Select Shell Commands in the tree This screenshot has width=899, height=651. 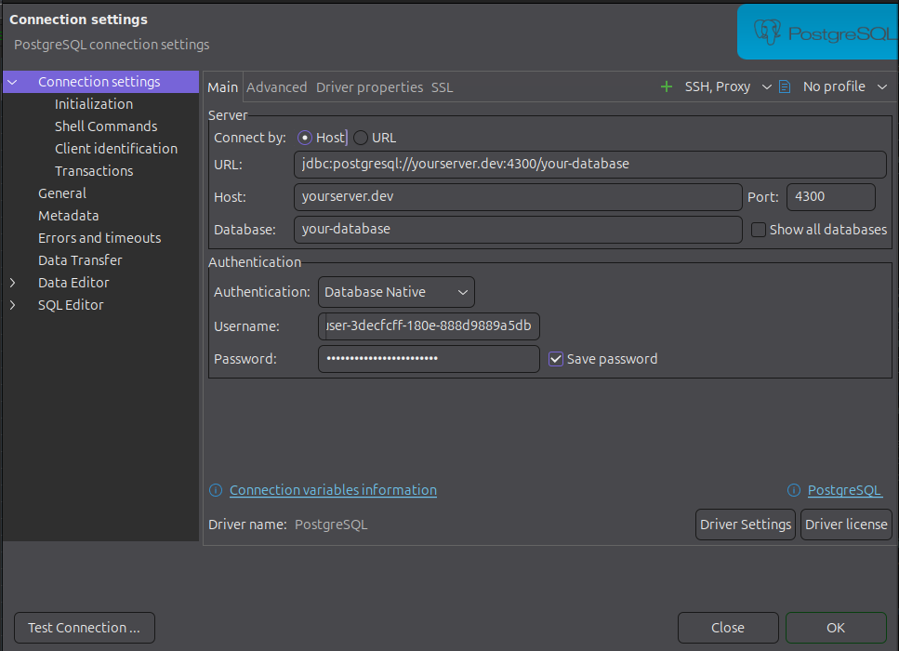[106, 126]
